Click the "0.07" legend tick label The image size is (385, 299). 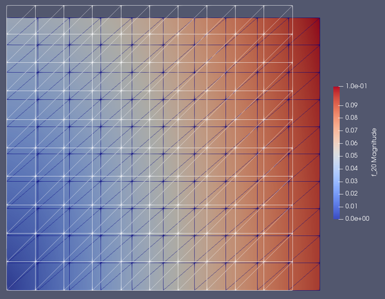click(352, 131)
